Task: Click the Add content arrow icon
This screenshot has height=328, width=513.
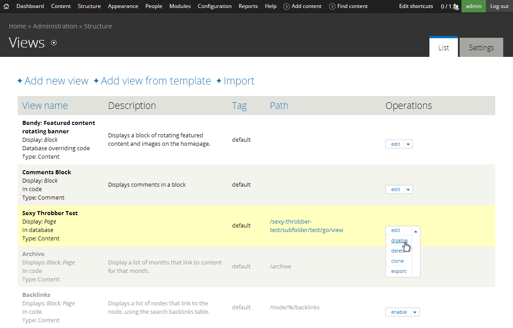Action: tap(286, 6)
